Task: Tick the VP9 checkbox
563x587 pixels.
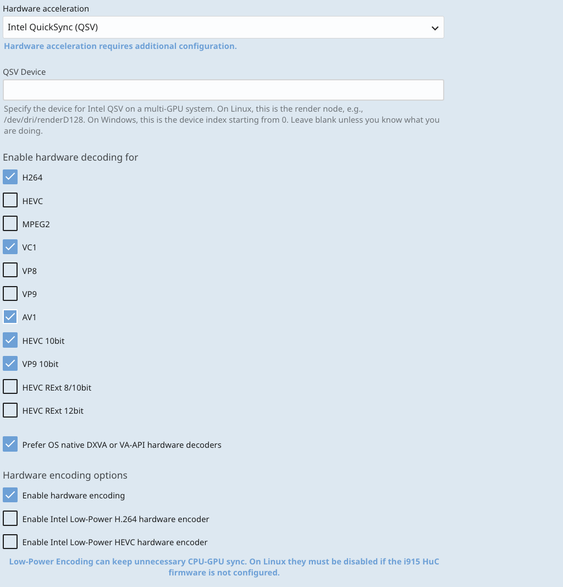Action: pyautogui.click(x=10, y=294)
